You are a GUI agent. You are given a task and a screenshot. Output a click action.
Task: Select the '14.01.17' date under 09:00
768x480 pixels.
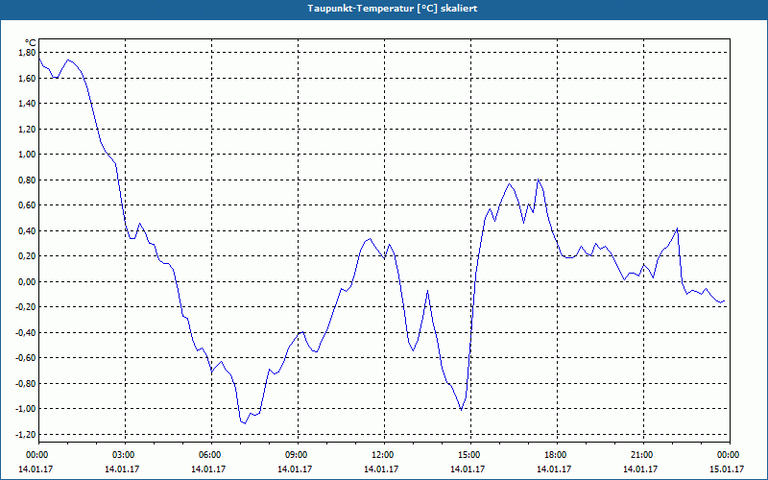coord(296,469)
